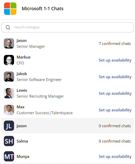Open Jason Senior Manager's profile photo

[9, 43]
